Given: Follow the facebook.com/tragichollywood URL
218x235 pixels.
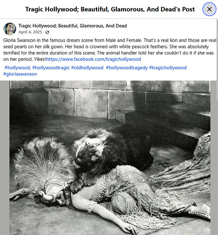Looking at the screenshot, I should 94,59.
